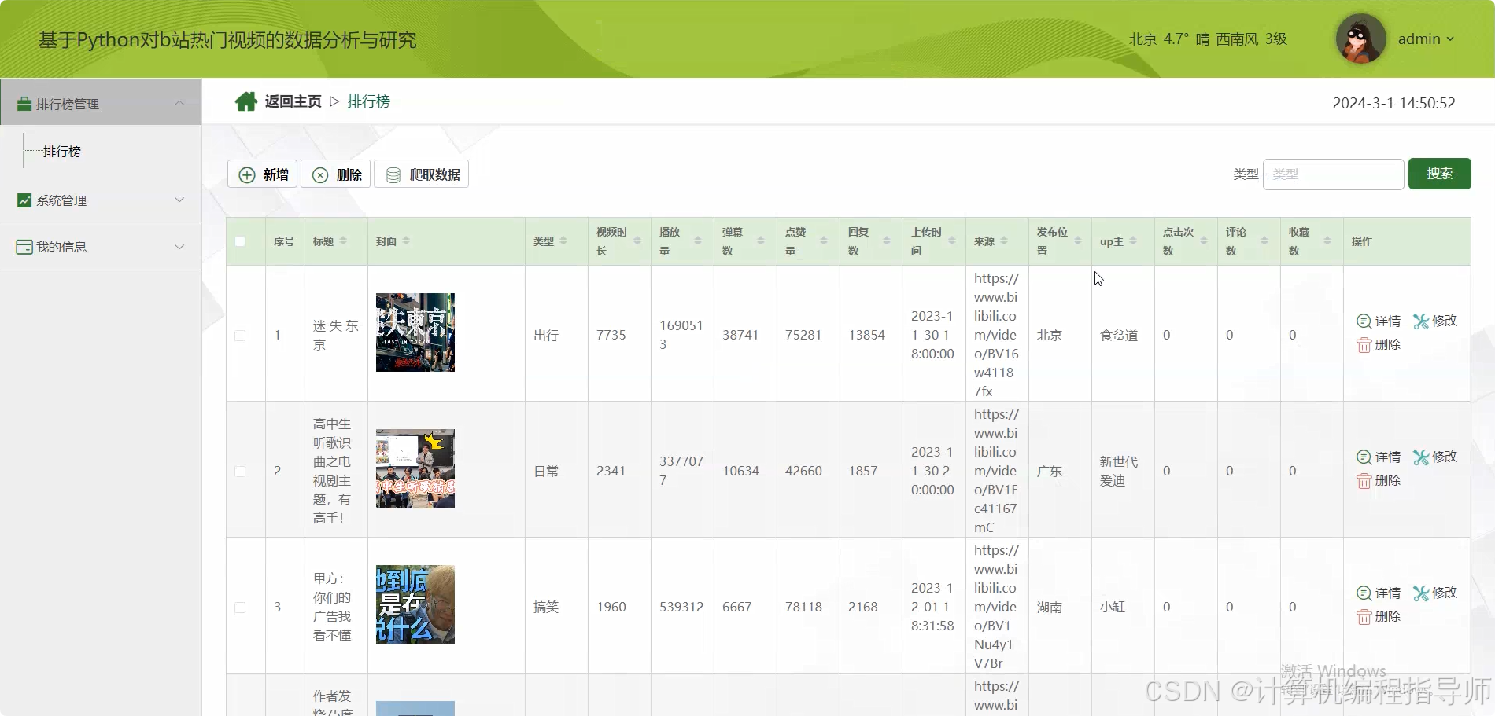Open the 我的信息 sidebar menu
This screenshot has height=716, width=1495.
(x=101, y=247)
